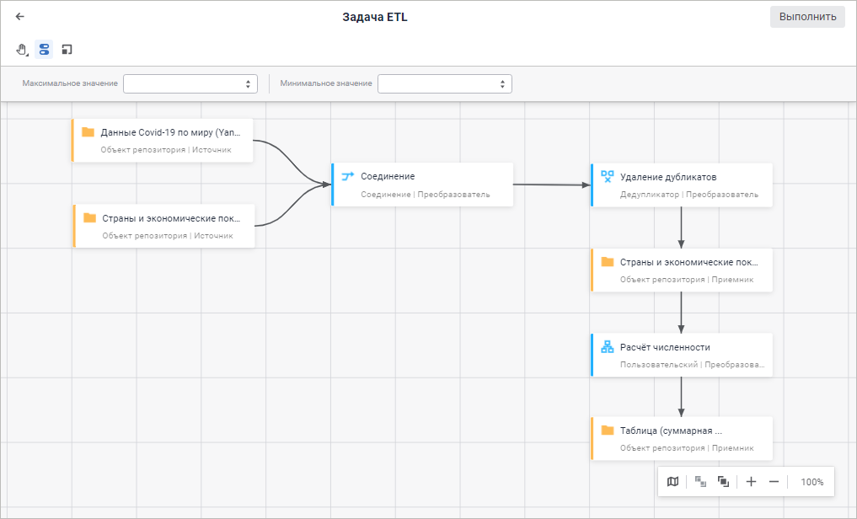Select the Удаление дубликатов node

coord(682,185)
